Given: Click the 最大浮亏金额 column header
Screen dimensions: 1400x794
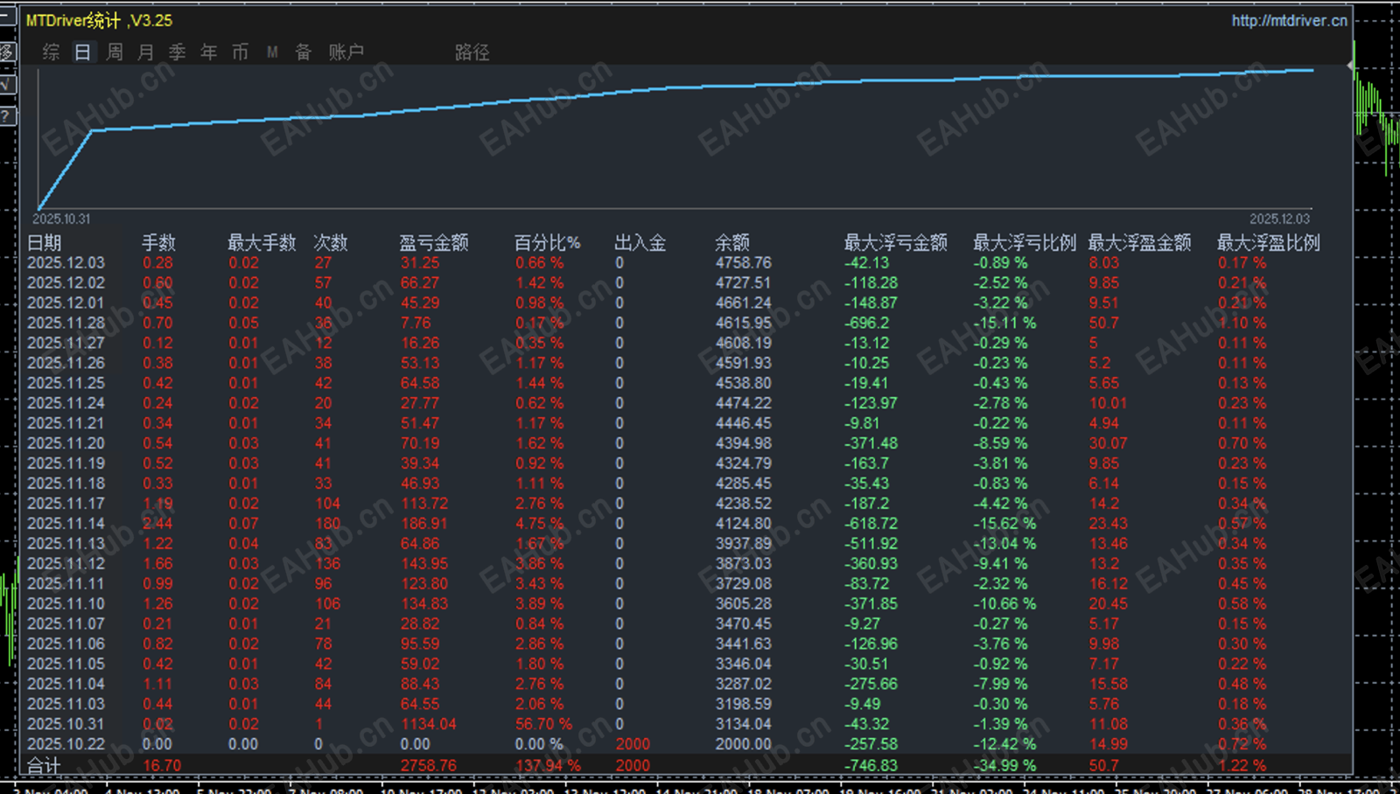Looking at the screenshot, I should tap(895, 242).
